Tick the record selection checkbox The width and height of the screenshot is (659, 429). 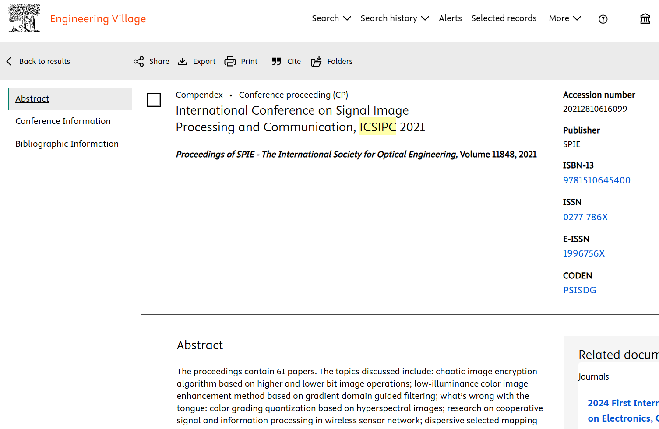154,100
